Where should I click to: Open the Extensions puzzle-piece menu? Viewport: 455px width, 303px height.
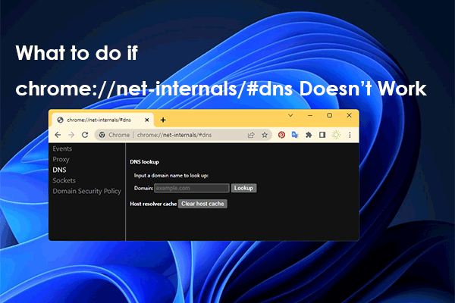tap(309, 135)
